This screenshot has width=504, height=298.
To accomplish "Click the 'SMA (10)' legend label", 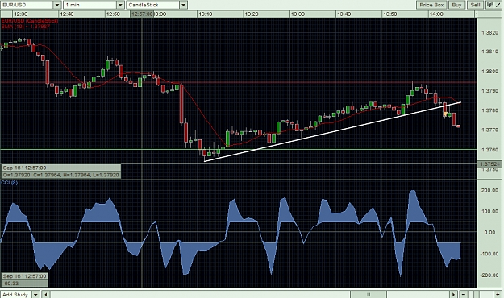I will pos(25,27).
